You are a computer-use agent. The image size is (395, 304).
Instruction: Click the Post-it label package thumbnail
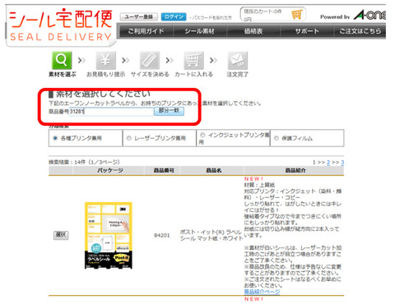pyautogui.click(x=109, y=236)
